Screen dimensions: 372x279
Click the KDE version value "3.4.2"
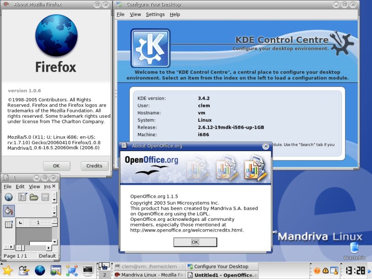[204, 98]
